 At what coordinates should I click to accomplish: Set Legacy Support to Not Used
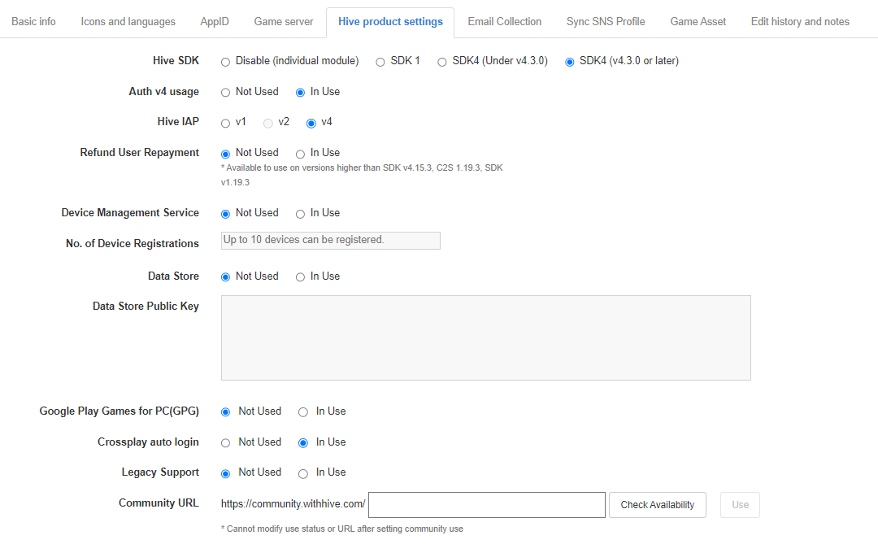point(226,474)
